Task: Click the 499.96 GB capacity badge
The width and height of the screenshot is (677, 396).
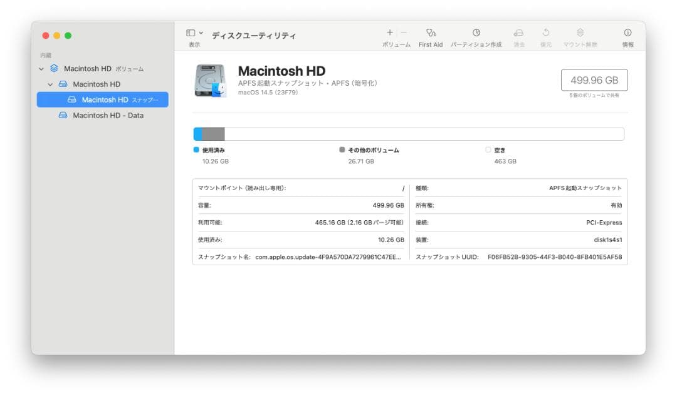Action: click(594, 79)
